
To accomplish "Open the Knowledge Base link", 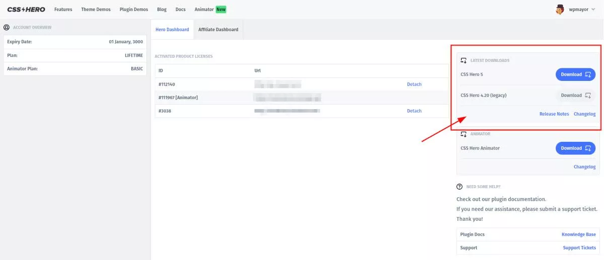I will click(579, 234).
